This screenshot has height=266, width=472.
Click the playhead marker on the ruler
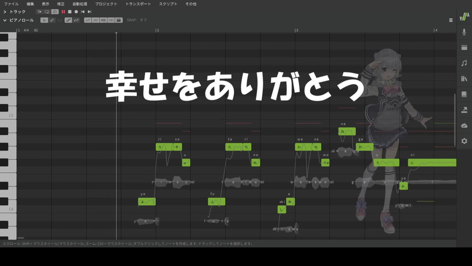(116, 33)
